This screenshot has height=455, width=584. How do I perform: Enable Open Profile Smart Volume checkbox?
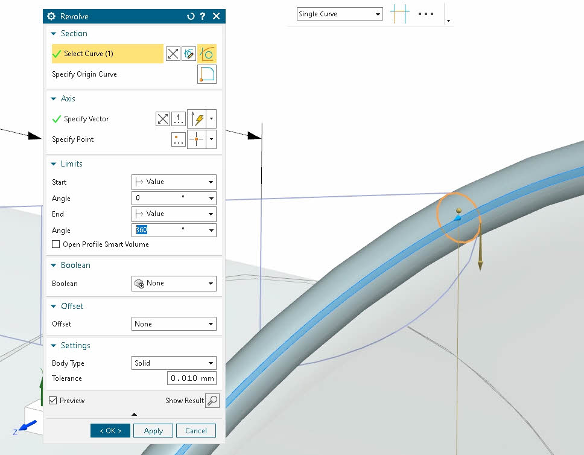click(x=57, y=244)
